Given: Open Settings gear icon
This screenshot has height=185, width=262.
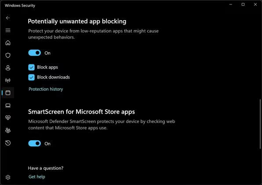Looking at the screenshot, I should click(x=8, y=178).
